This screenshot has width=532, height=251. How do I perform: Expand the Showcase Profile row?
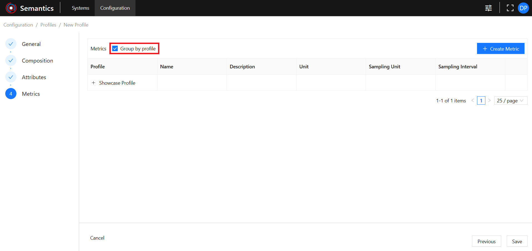94,83
